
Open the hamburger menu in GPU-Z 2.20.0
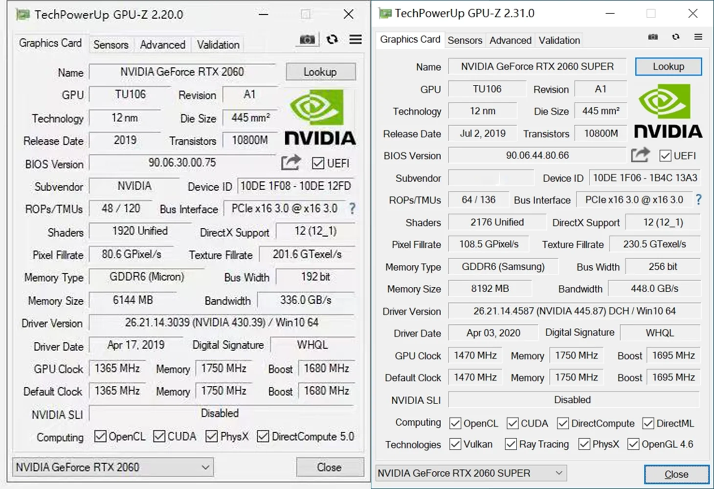[356, 39]
